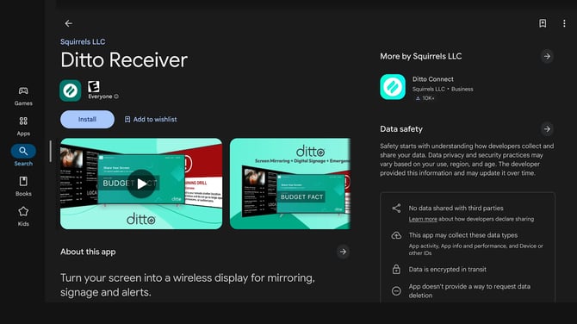Image resolution: width=577 pixels, height=324 pixels.
Task: Click 'This app may collect these data types'
Action: tap(463, 235)
